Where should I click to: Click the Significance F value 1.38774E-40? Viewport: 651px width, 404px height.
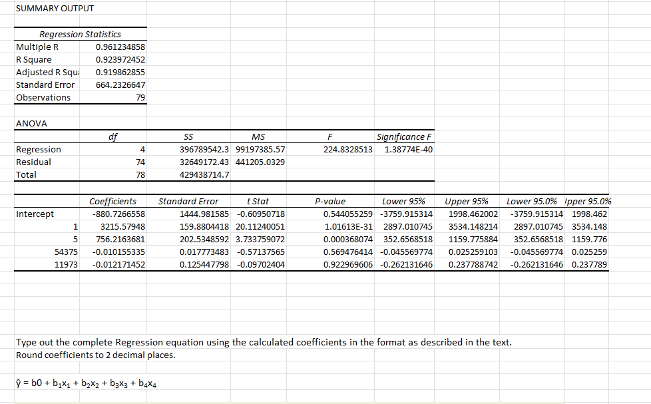point(407,149)
